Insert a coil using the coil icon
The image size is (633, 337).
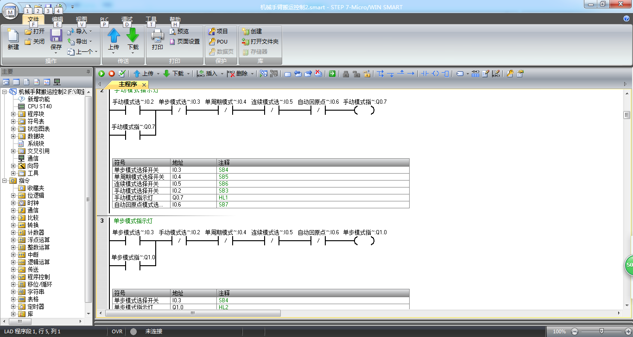click(435, 74)
